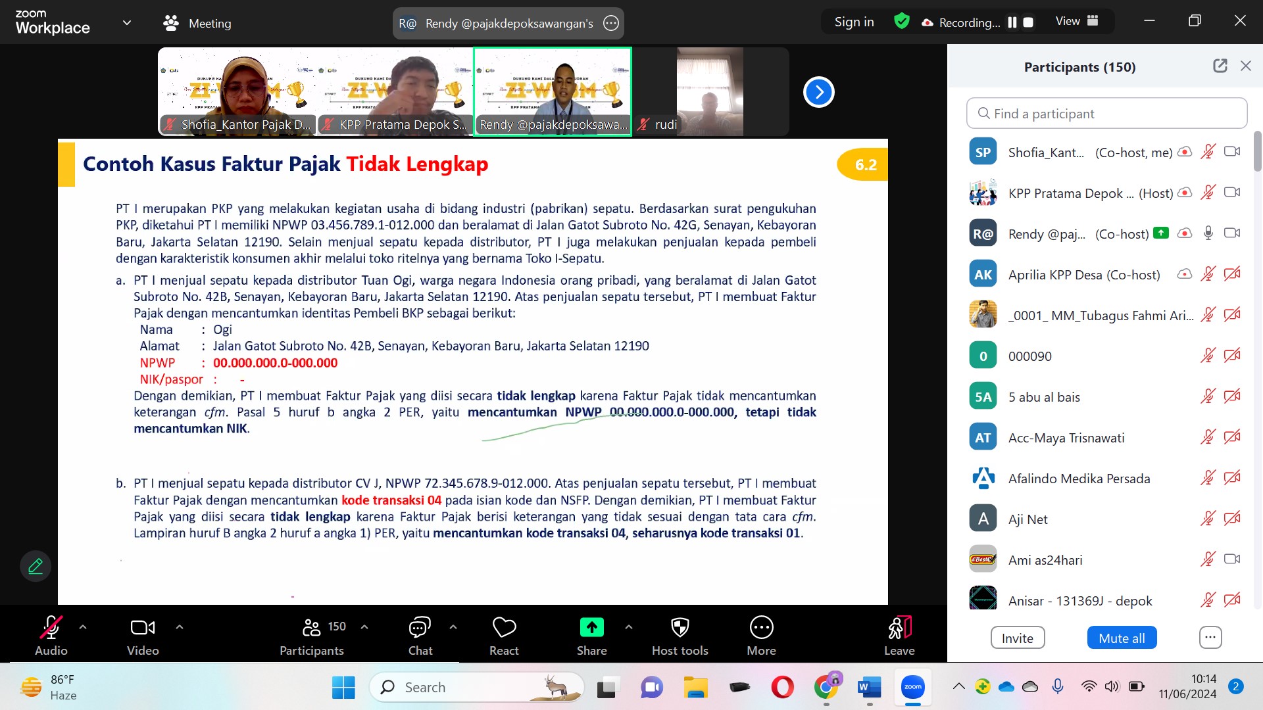Unmute microphone with Audio button
This screenshot has height=710, width=1263.
tap(51, 628)
